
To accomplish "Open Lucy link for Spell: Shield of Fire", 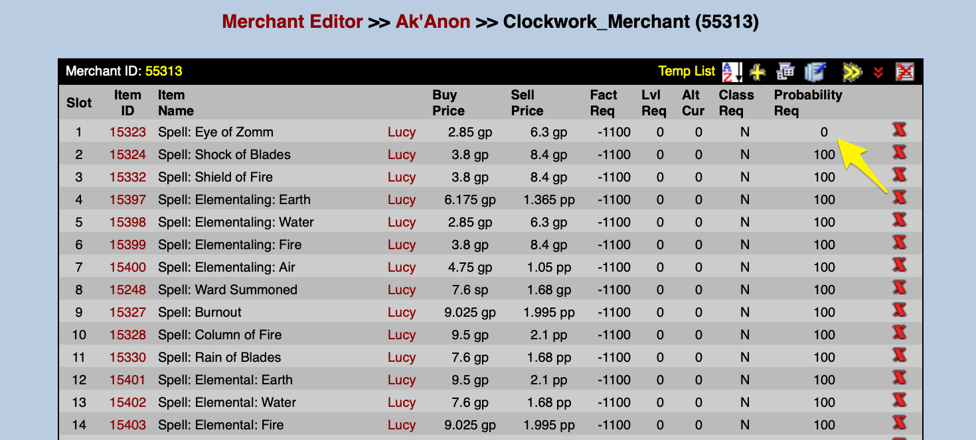I will 402,177.
